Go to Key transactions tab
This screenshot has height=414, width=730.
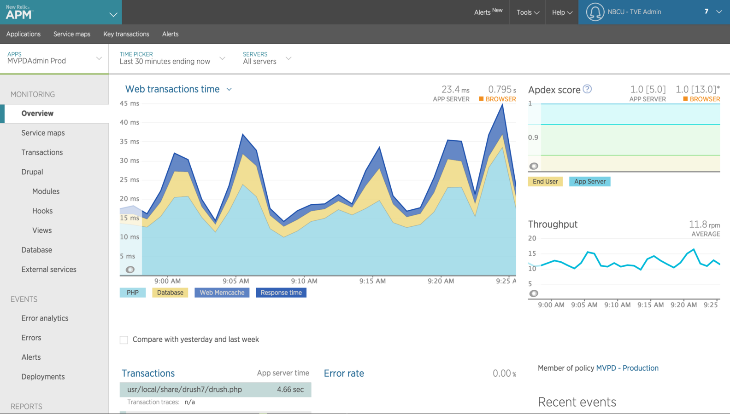point(126,34)
